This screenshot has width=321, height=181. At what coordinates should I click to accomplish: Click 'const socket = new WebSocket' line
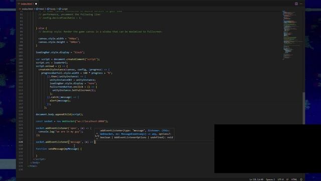coord(72,121)
